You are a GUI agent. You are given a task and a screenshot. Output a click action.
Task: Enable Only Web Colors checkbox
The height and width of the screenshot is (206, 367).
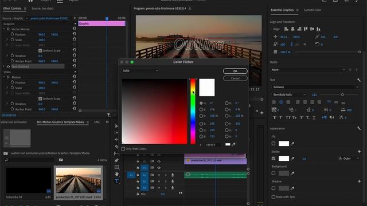[x=123, y=149]
